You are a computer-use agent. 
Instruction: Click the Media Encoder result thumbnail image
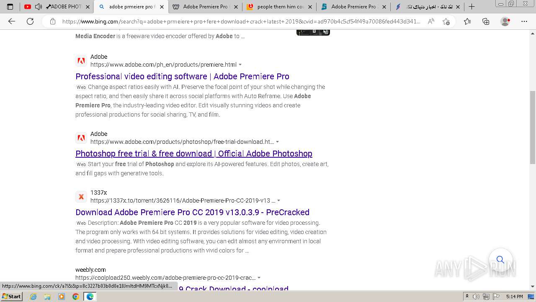pos(313,32)
